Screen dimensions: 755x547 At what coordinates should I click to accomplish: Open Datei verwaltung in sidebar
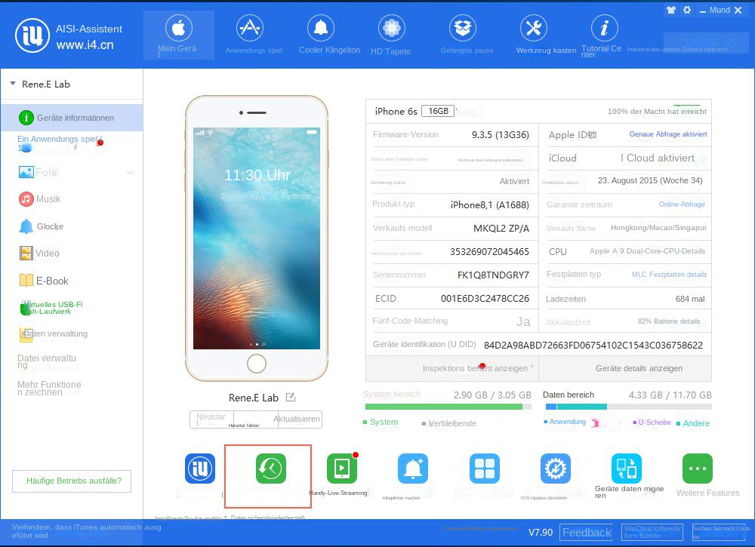click(47, 361)
